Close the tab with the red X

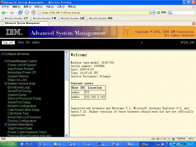click(x=194, y=23)
